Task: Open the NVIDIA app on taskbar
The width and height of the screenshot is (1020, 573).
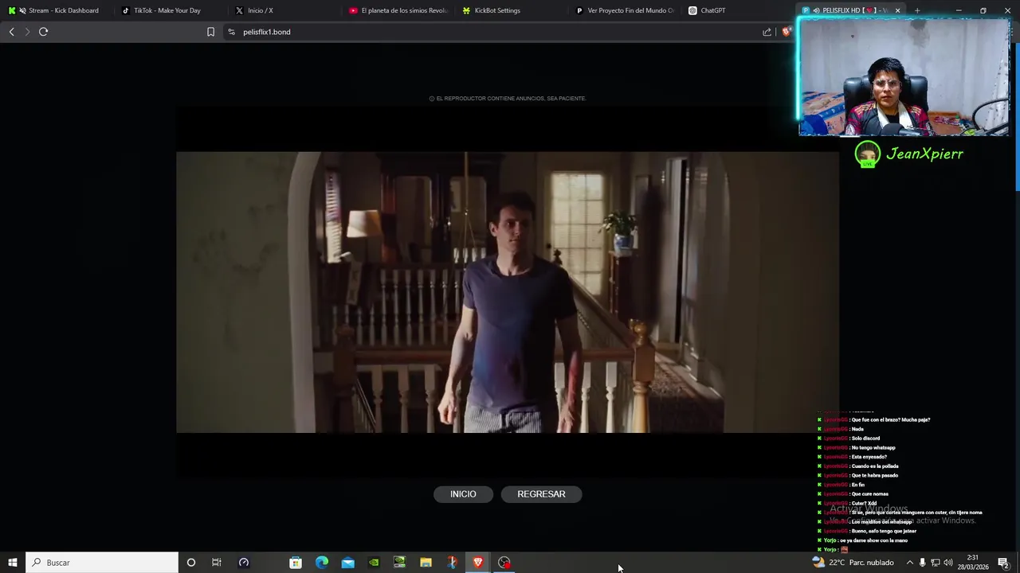Action: 374,563
